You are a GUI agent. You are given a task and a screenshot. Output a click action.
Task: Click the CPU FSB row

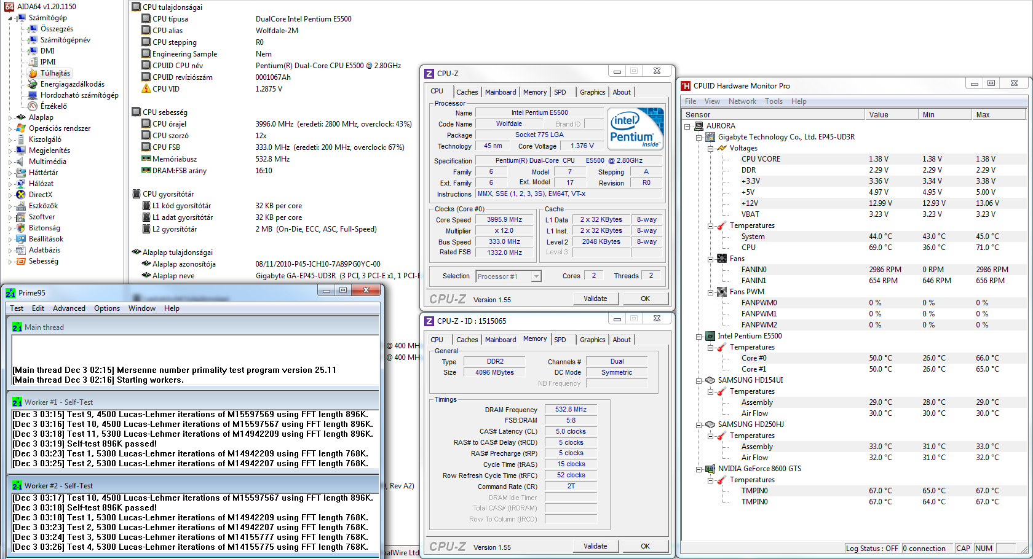pyautogui.click(x=273, y=147)
